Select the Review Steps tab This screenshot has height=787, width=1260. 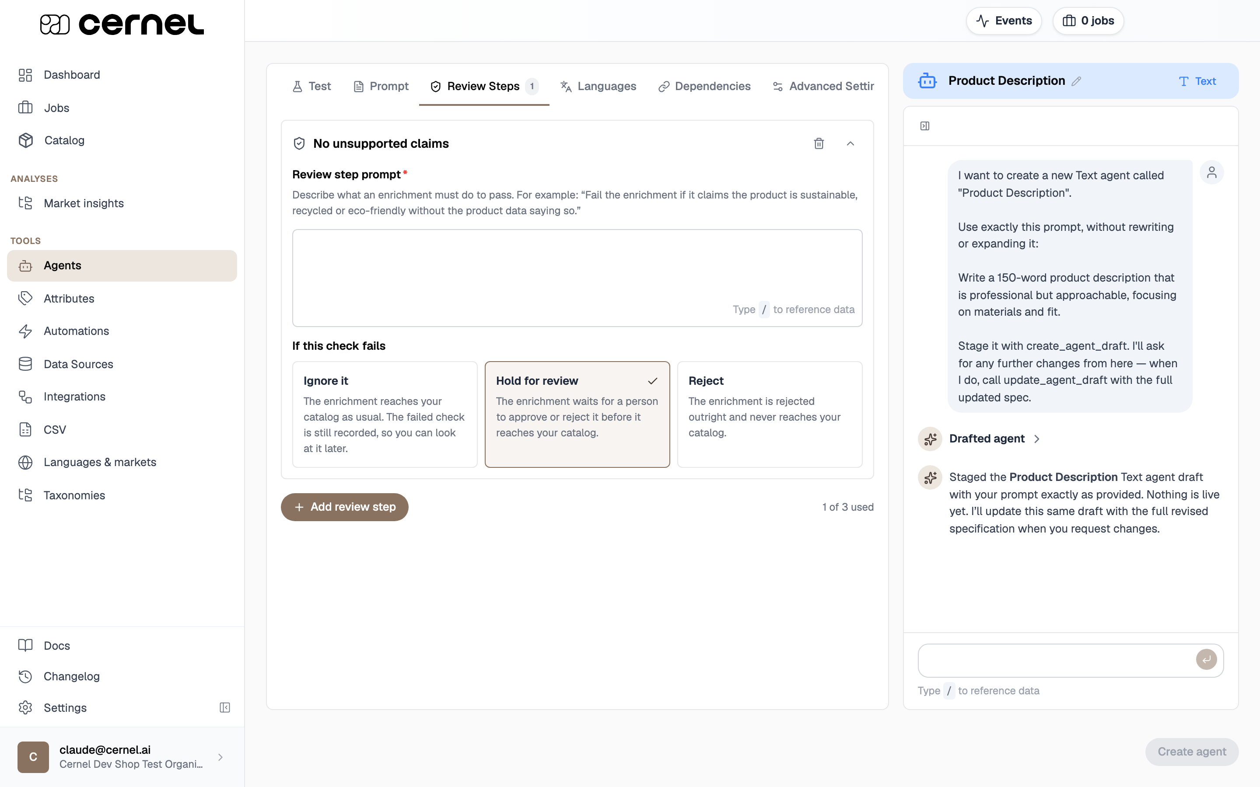(484, 87)
